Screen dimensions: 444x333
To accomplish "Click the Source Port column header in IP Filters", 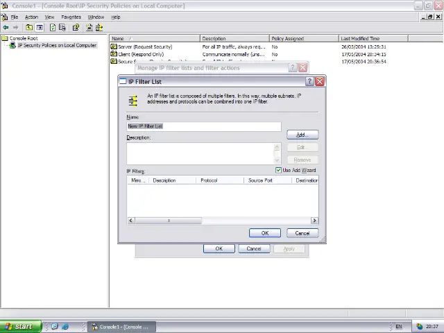I will [268, 180].
